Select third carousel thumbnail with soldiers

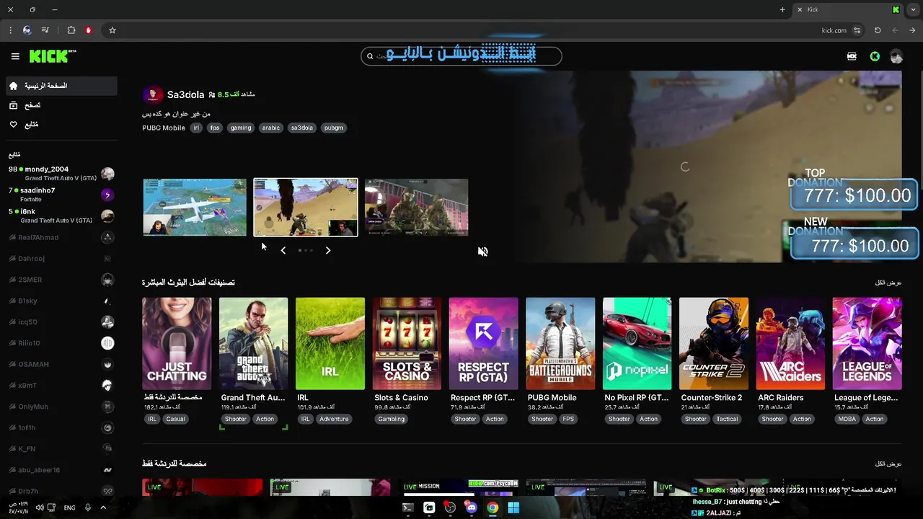417,208
